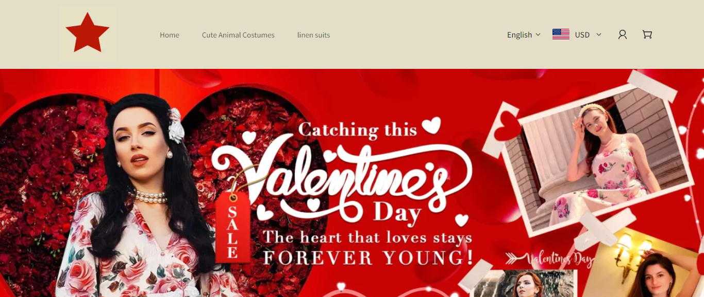
Task: Open the linen suits menu link
Action: (313, 35)
